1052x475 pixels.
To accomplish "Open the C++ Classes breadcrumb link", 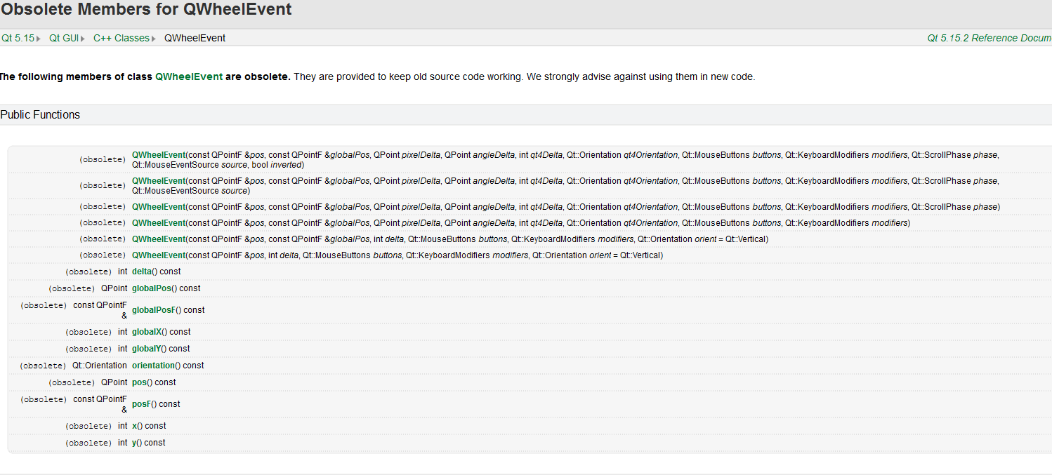I will coord(121,38).
